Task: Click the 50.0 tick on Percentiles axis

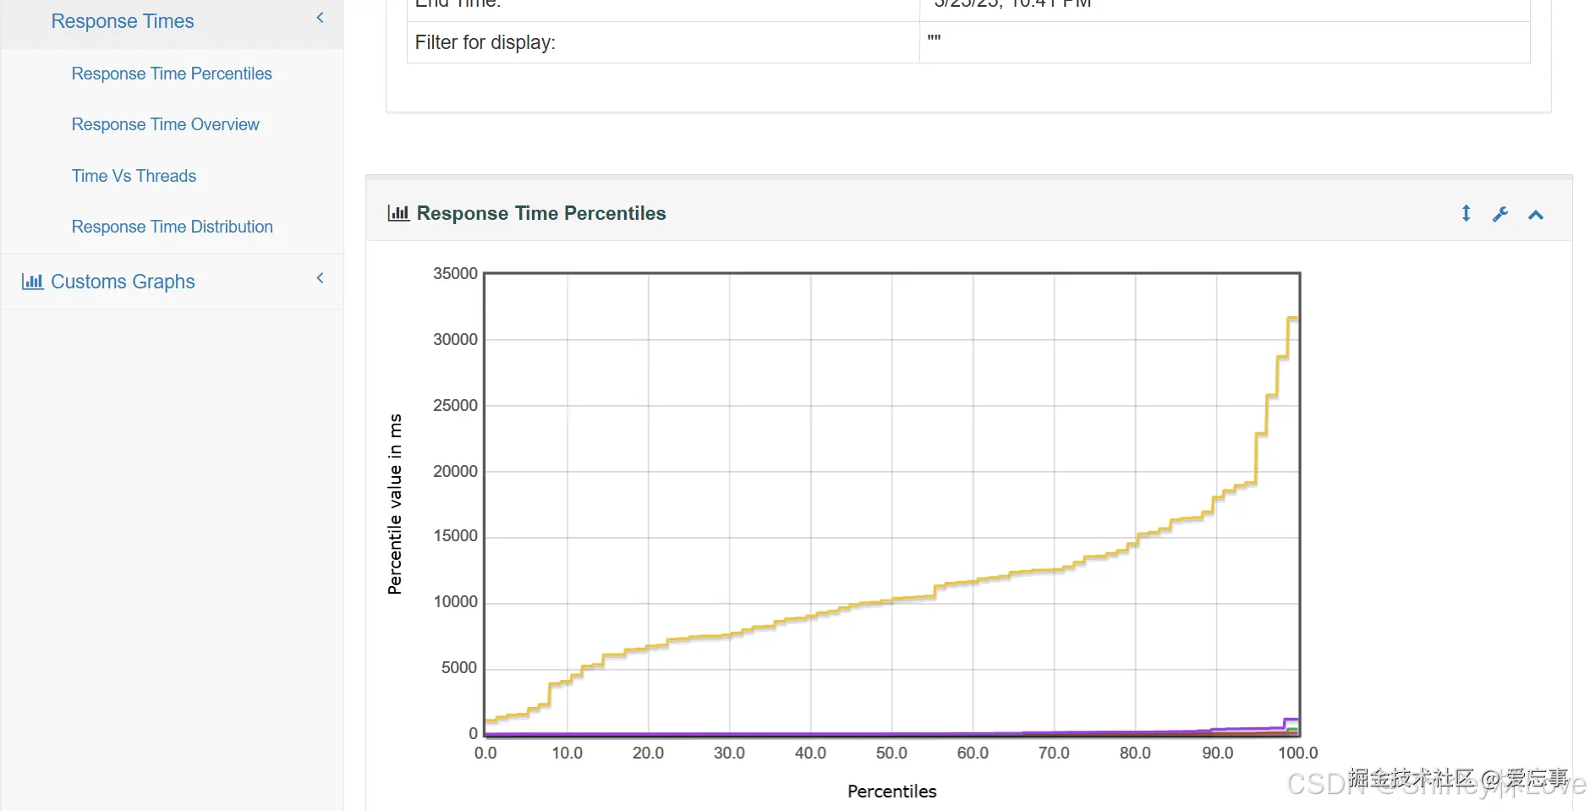Action: coord(891,753)
